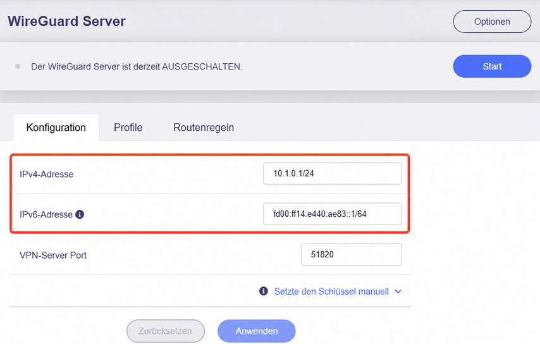Click the IPv4-Adresse input field
The image size is (540, 344).
(x=333, y=173)
